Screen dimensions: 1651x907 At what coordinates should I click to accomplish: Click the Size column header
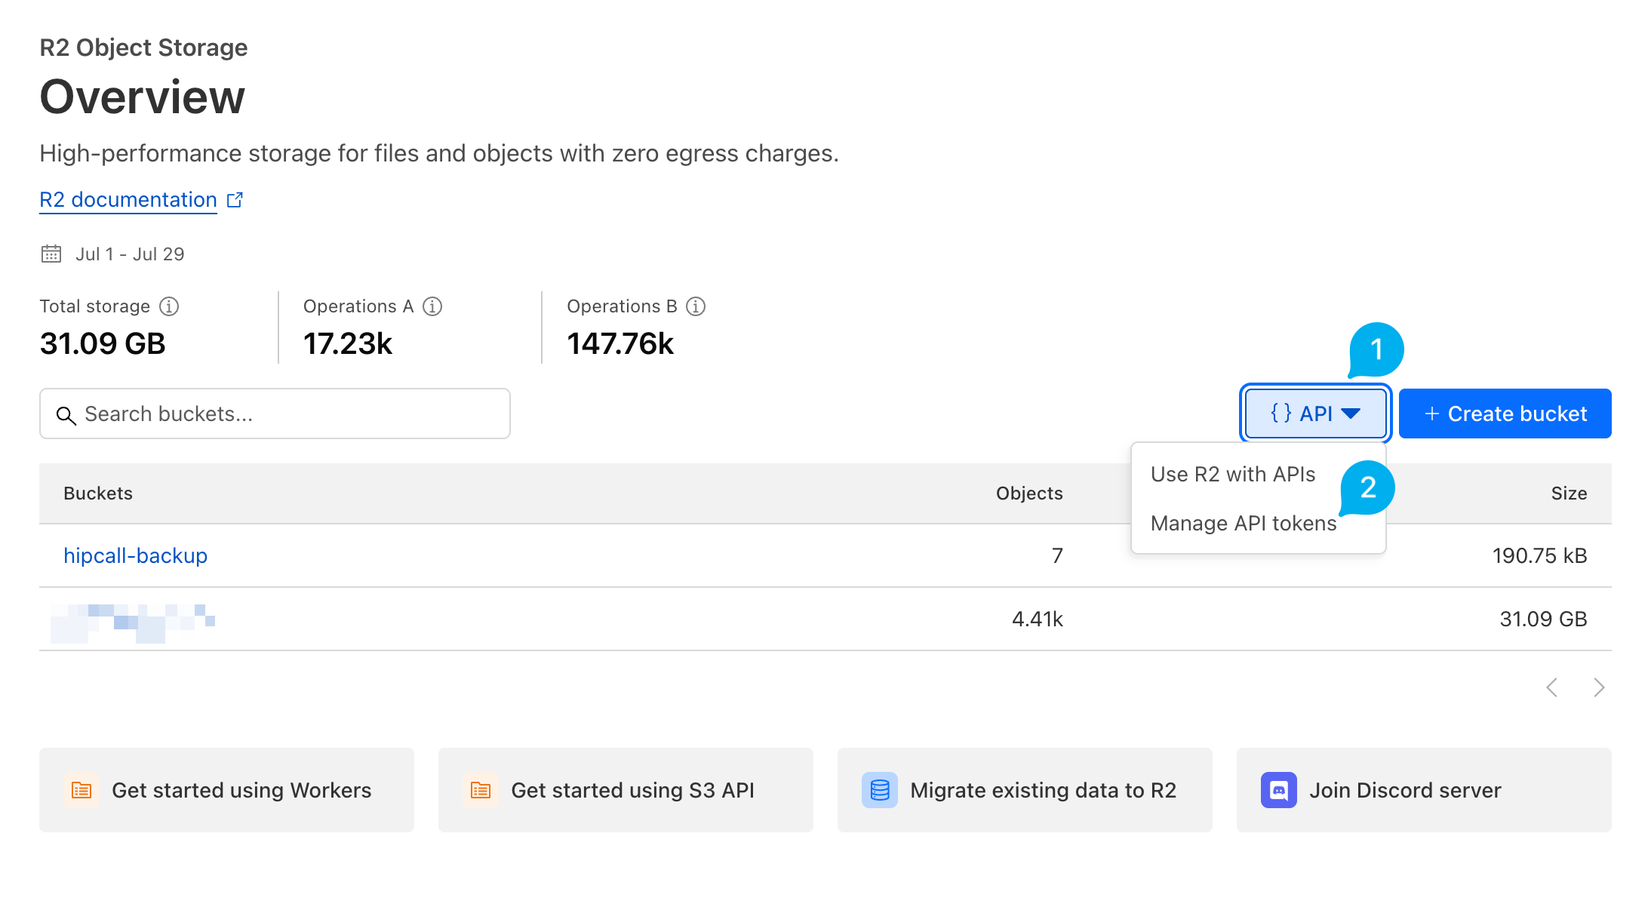(1569, 493)
